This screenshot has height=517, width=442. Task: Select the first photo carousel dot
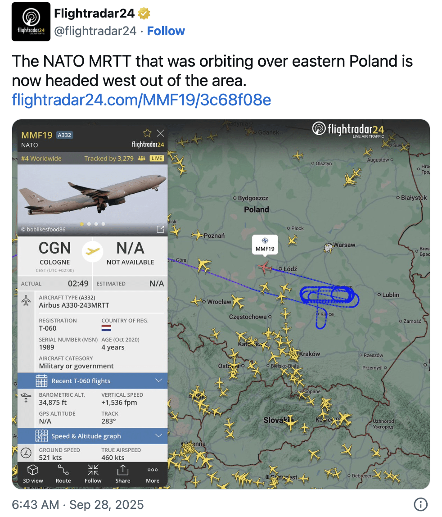(82, 224)
